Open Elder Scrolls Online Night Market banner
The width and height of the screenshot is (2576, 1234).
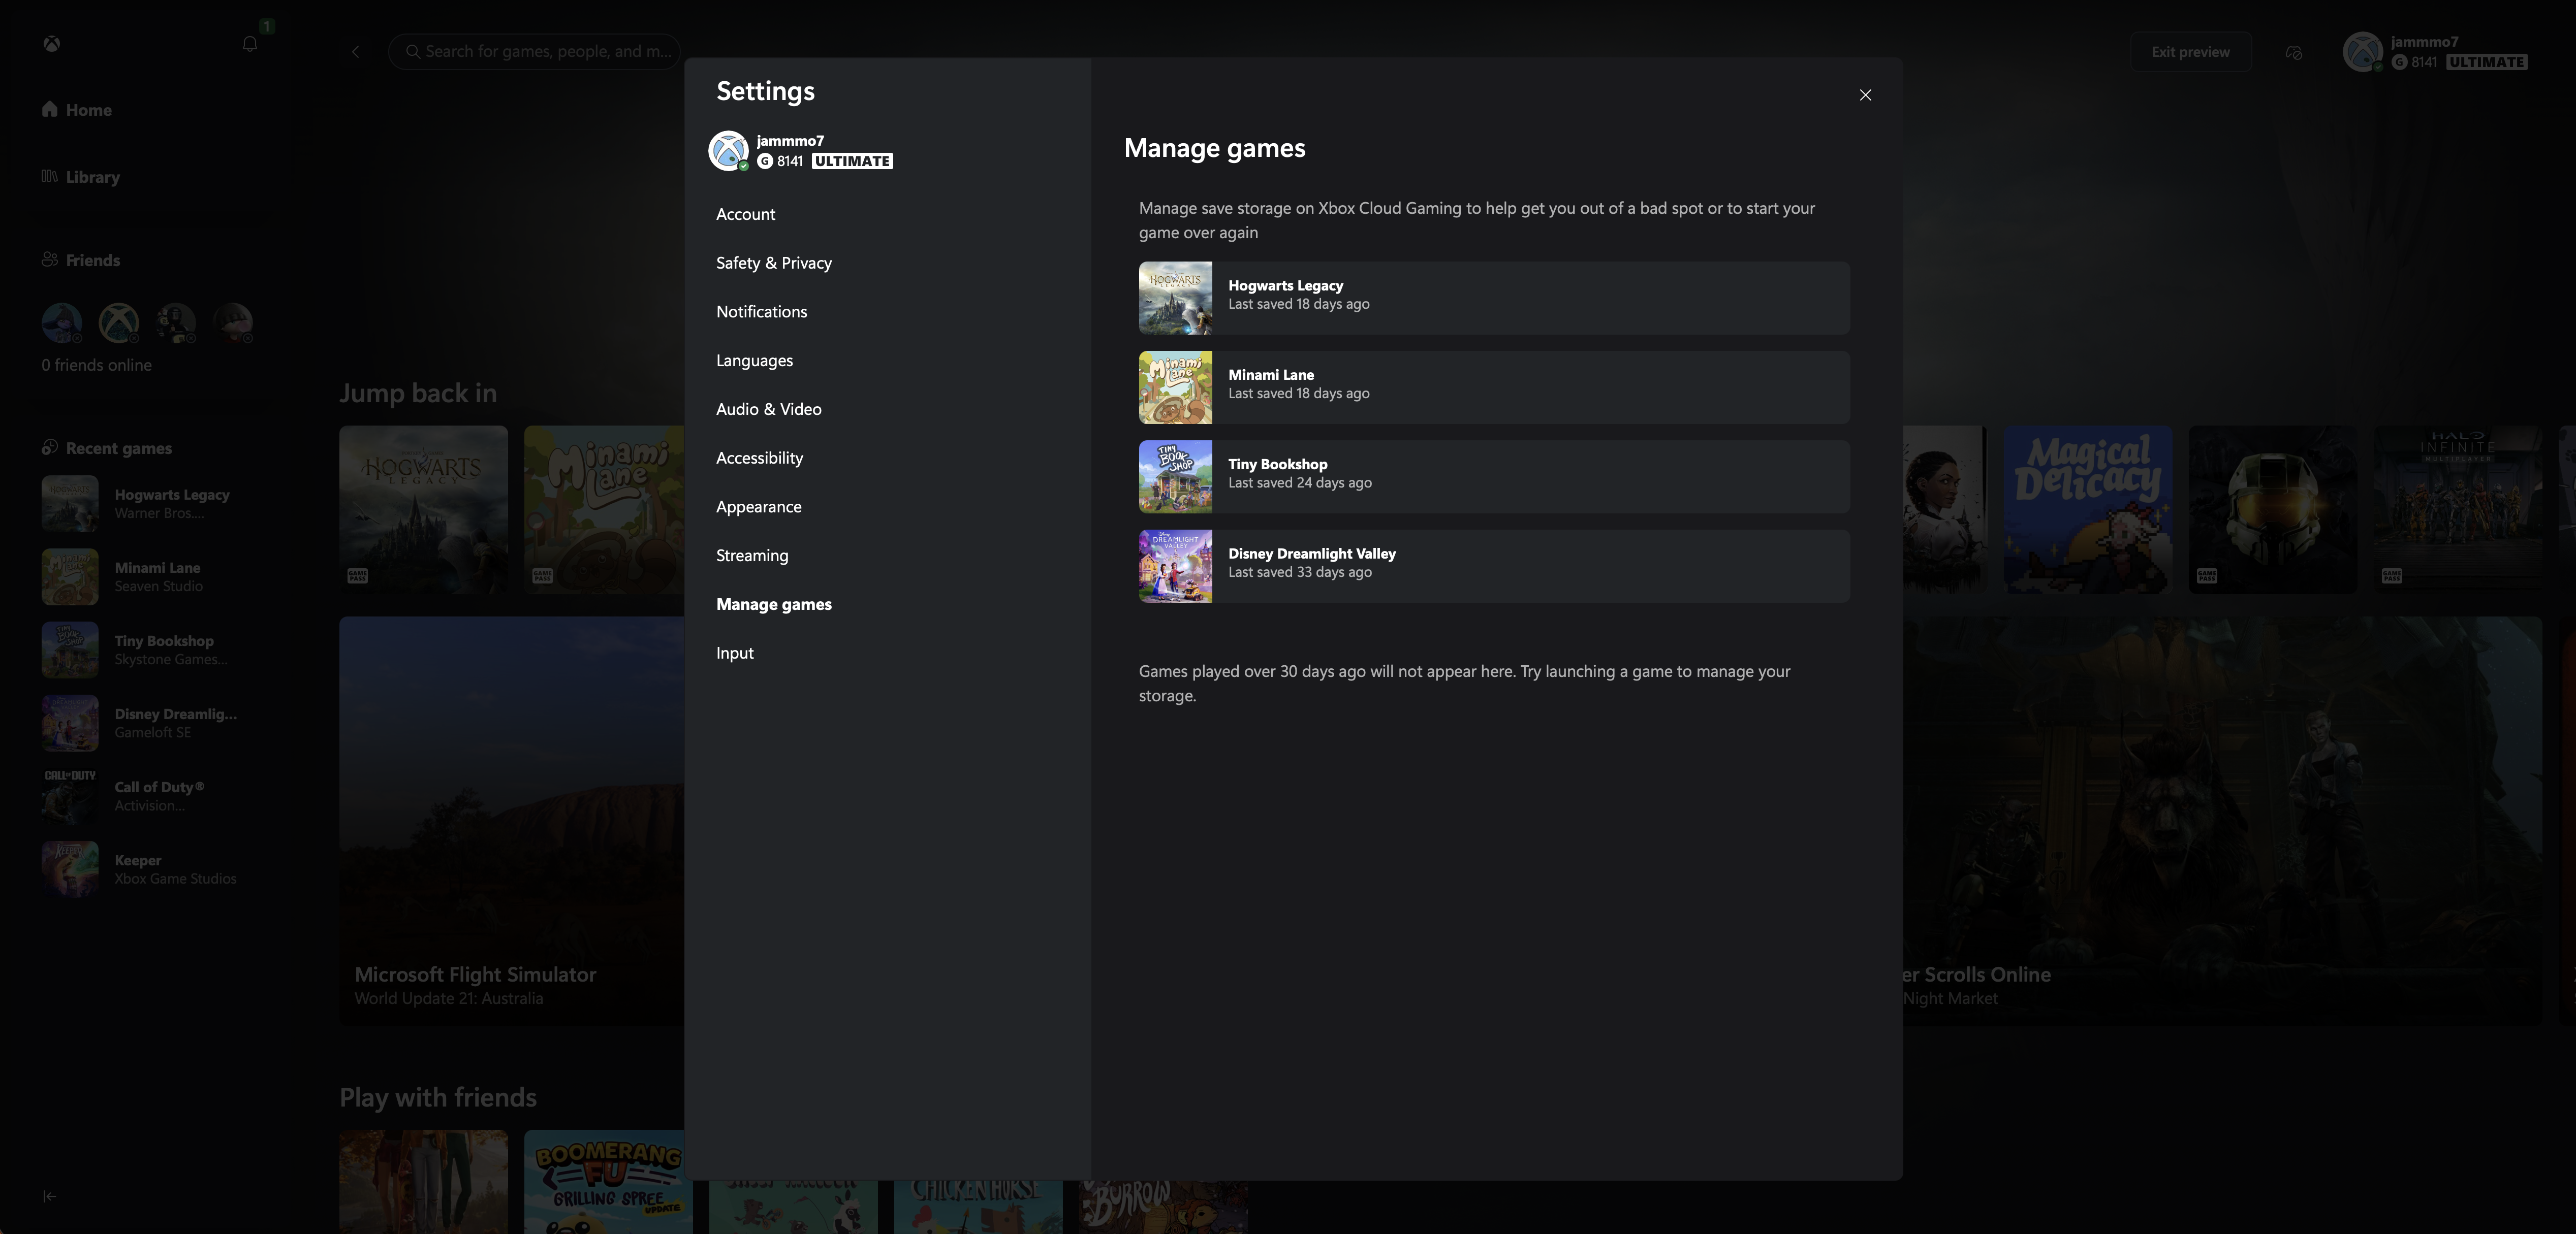pyautogui.click(x=2222, y=820)
